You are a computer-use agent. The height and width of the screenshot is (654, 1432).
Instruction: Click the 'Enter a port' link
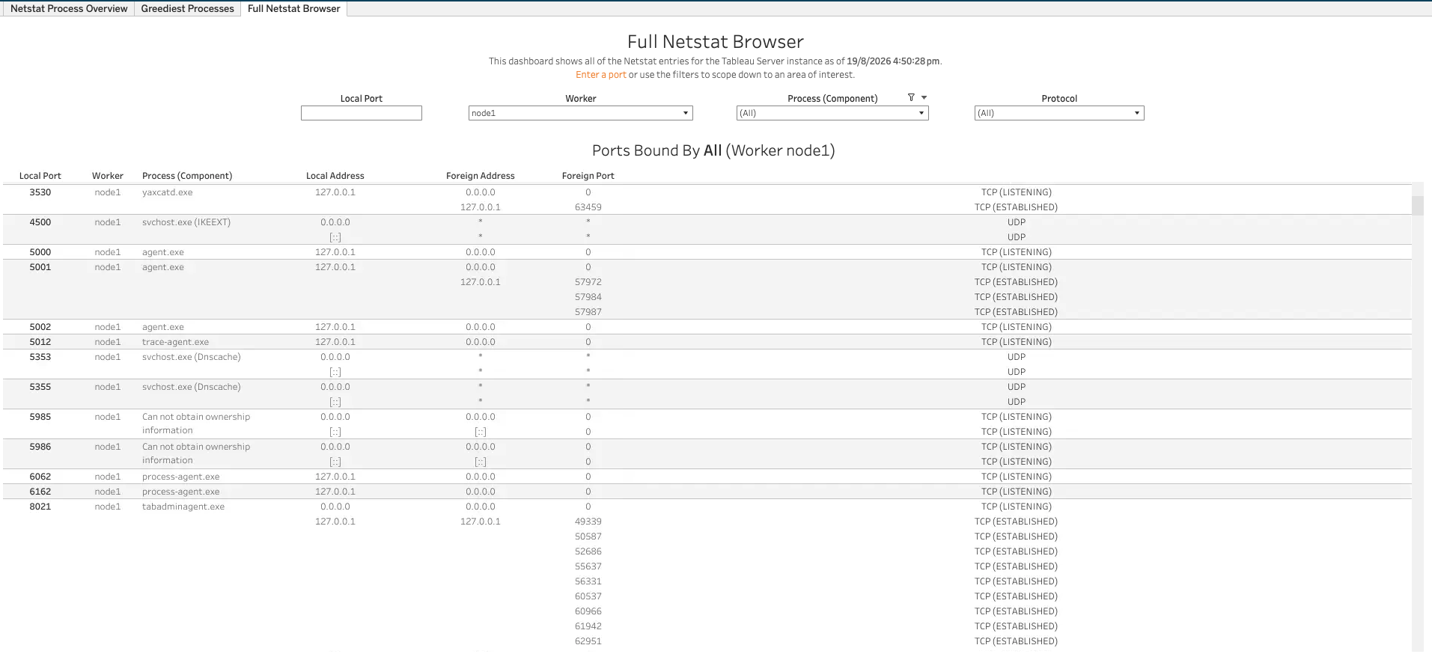[601, 75]
